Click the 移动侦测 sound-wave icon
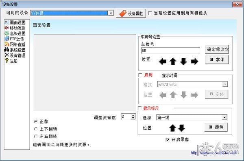Screen dimensions: 244x161 click(x=7, y=28)
